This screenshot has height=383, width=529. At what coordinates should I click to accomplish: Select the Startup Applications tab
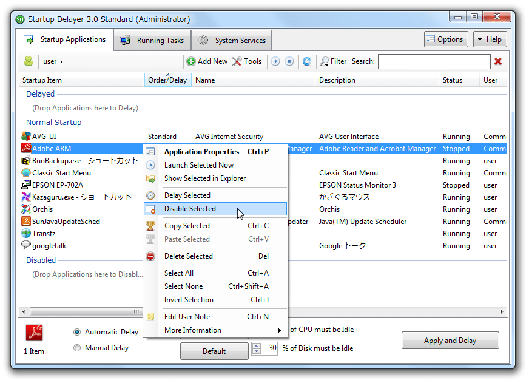tap(64, 39)
